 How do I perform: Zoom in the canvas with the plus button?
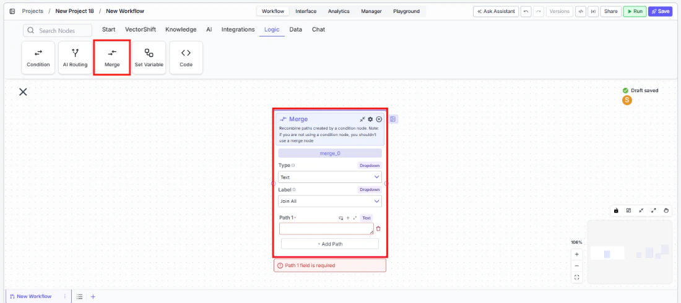point(577,254)
